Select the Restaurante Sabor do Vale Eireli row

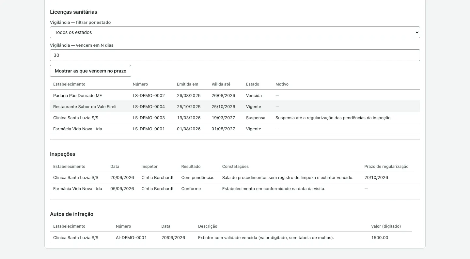(x=235, y=107)
